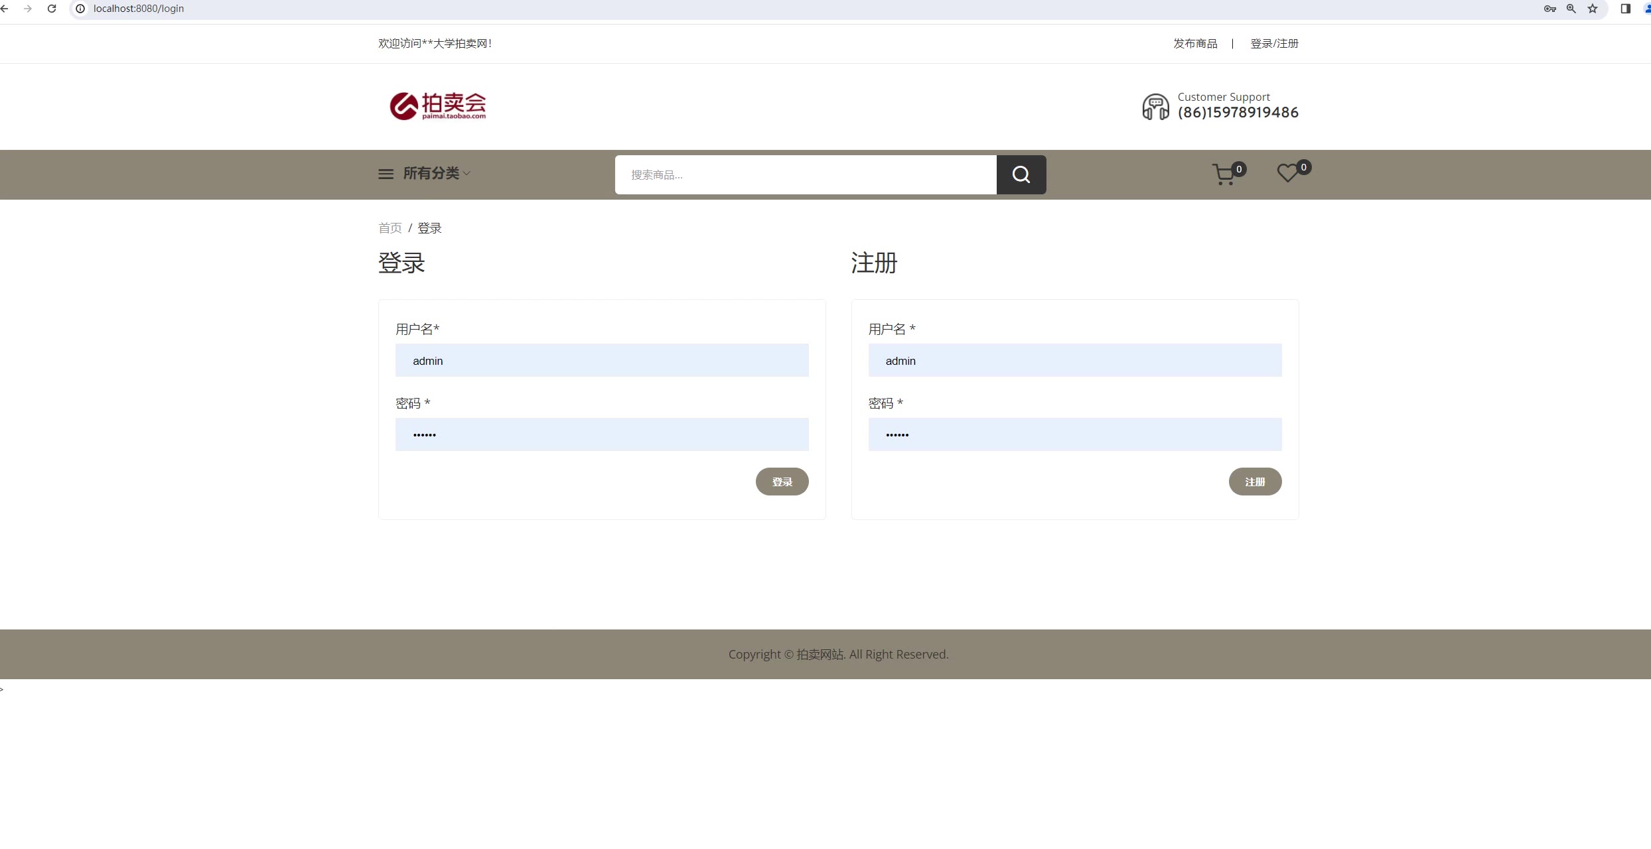Click the 登录 section heading
Image resolution: width=1651 pixels, height=849 pixels.
click(401, 263)
